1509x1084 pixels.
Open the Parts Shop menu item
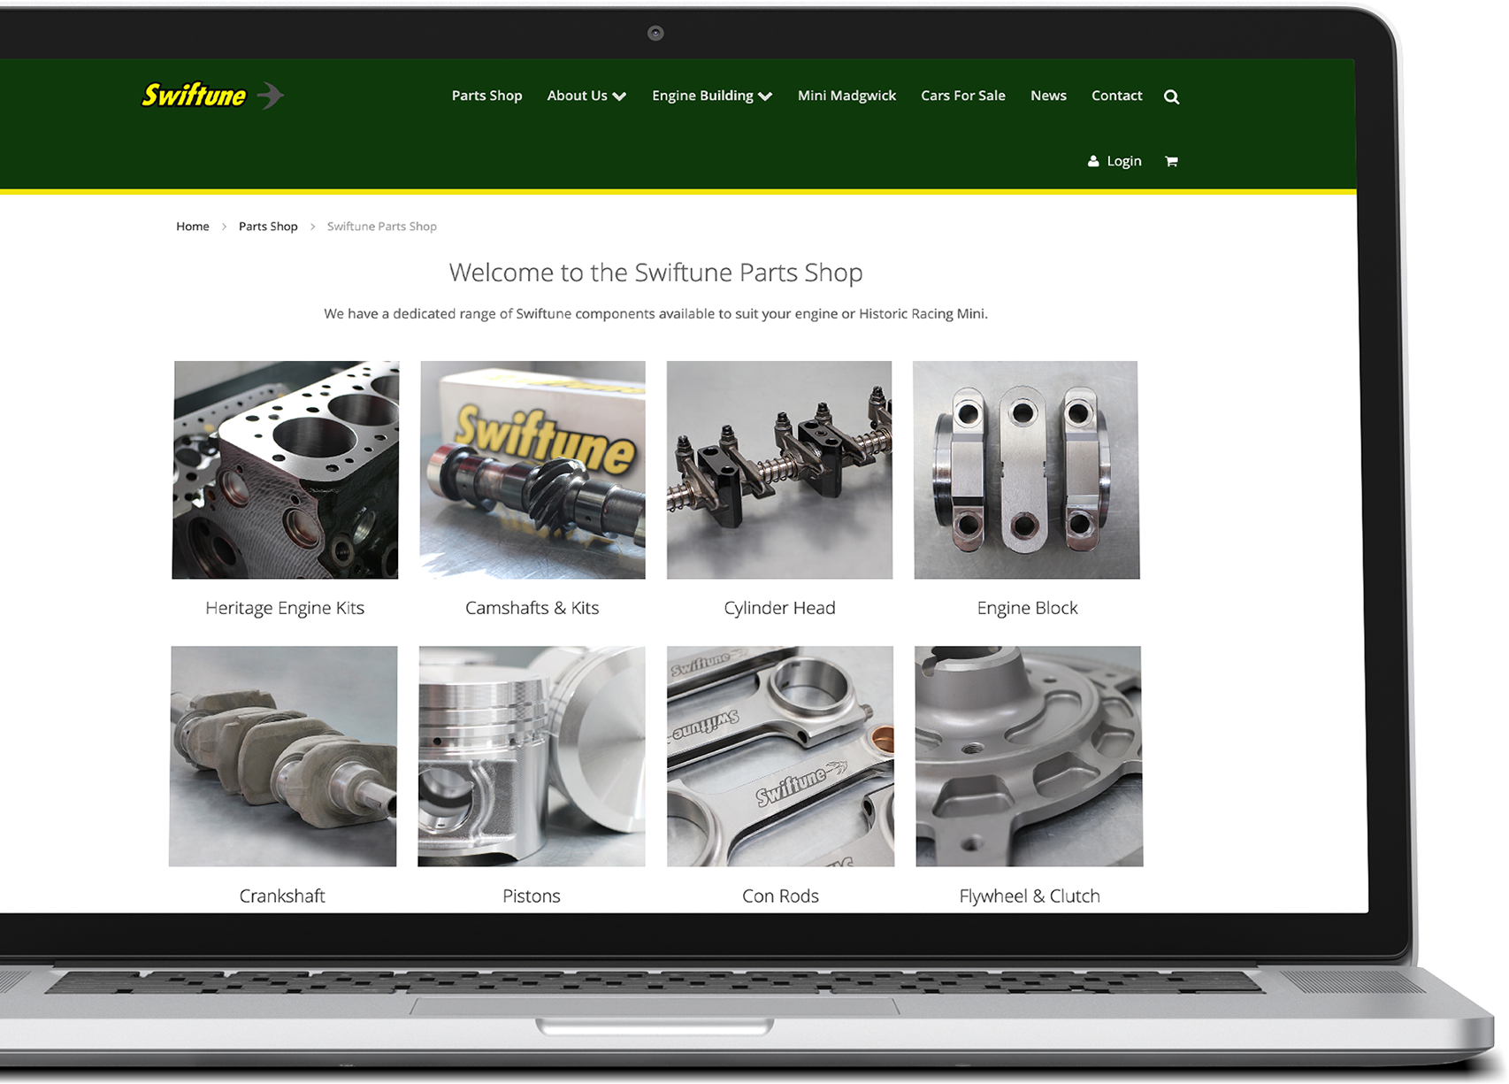[x=486, y=96]
